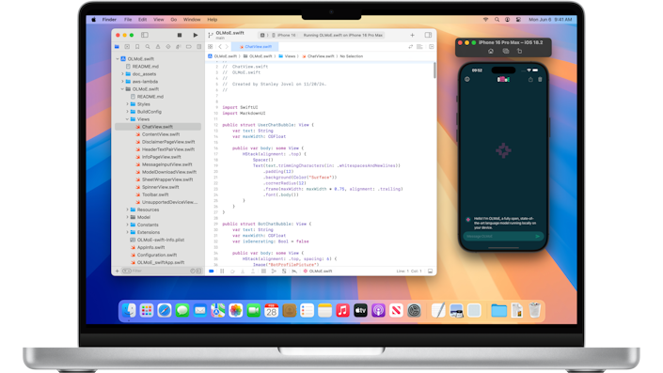The width and height of the screenshot is (663, 373).
Task: Open the Find navigator magnifier icon
Action: pyautogui.click(x=148, y=47)
